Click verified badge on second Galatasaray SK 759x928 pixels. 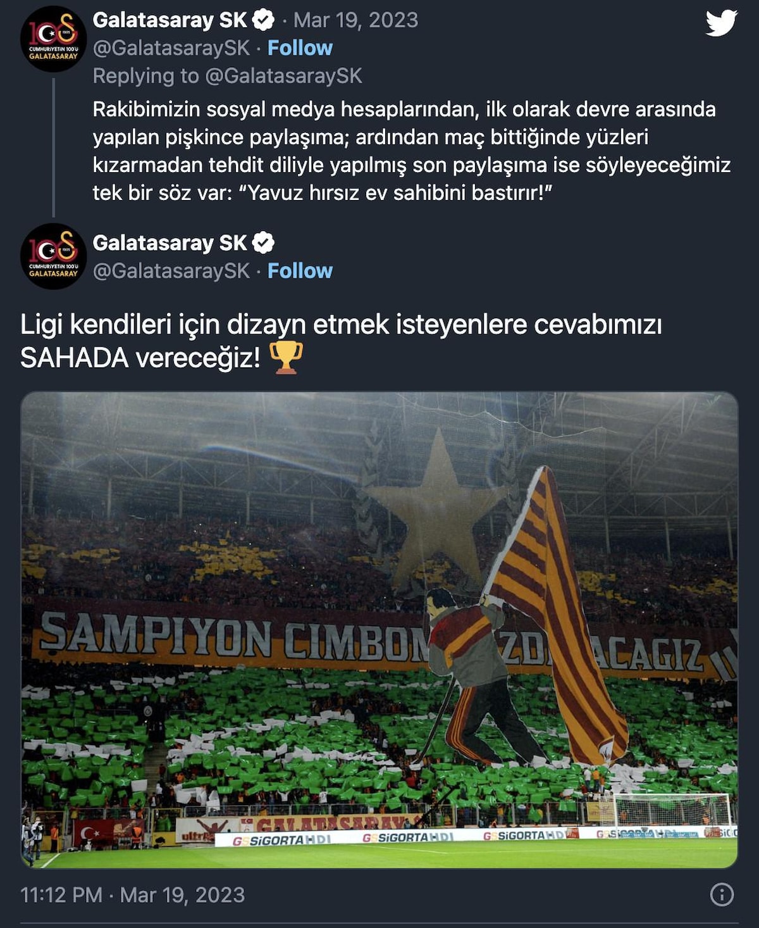click(x=263, y=242)
